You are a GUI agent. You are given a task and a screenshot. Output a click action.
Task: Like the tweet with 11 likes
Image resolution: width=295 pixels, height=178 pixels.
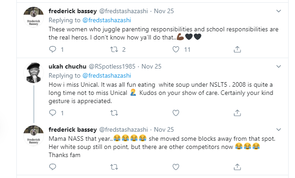[x=176, y=49]
